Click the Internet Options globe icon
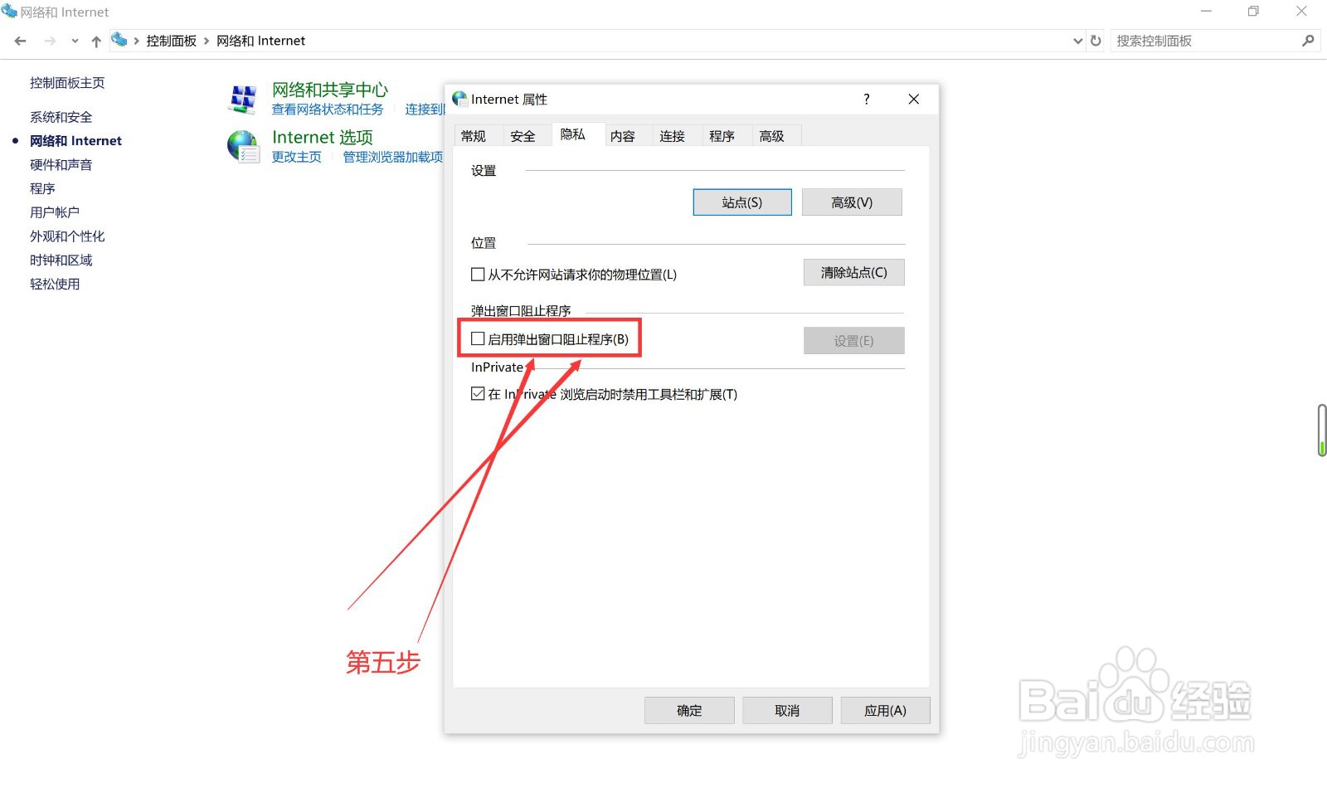The height and width of the screenshot is (788, 1327). pos(243,145)
